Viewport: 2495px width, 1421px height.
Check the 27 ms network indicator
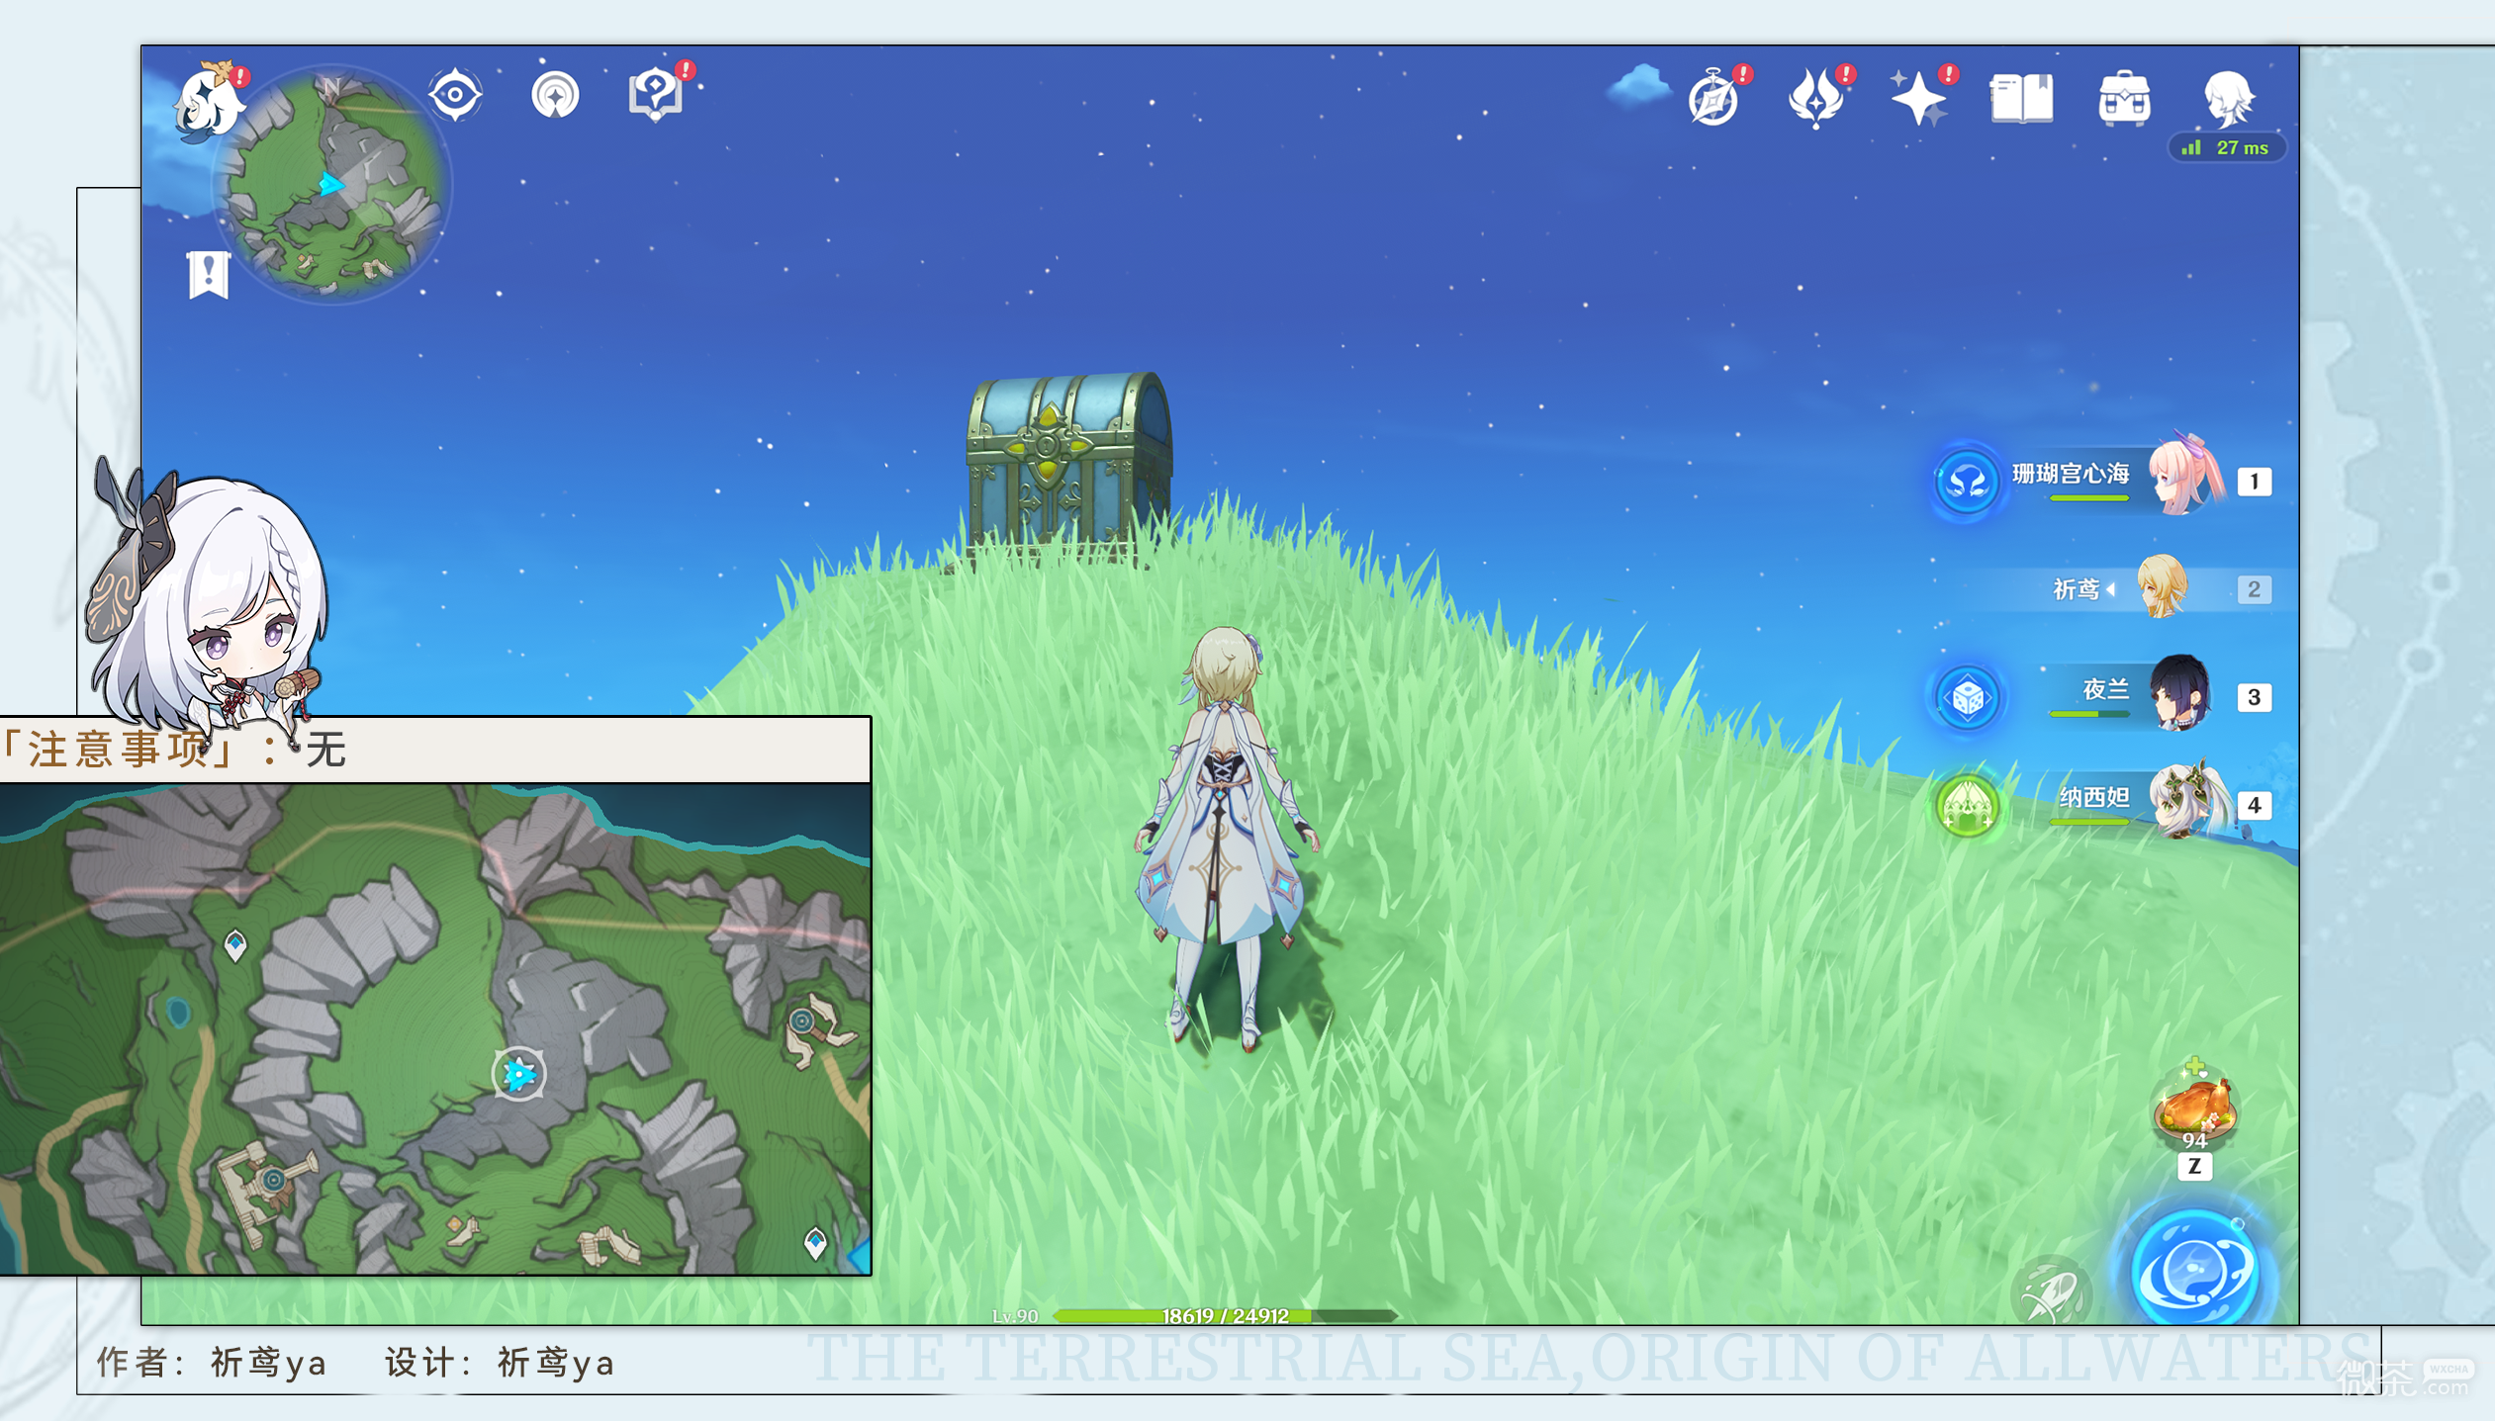tap(2228, 148)
